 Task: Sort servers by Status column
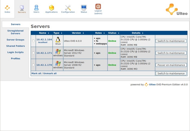point(113,33)
